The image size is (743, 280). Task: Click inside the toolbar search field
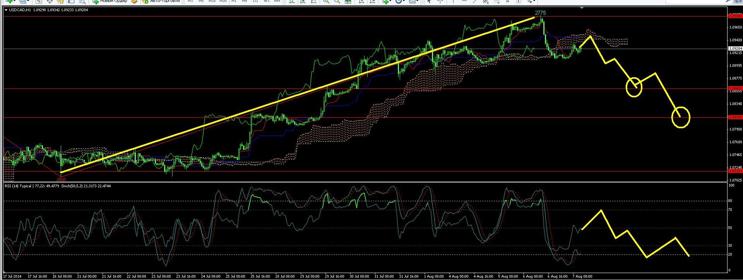tap(82, 2)
